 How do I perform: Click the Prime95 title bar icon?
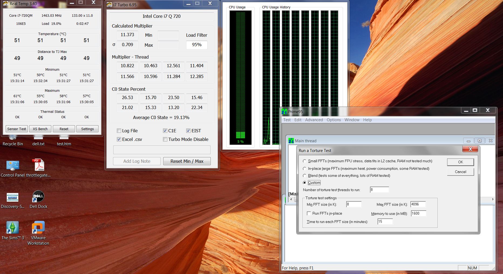tap(284, 111)
